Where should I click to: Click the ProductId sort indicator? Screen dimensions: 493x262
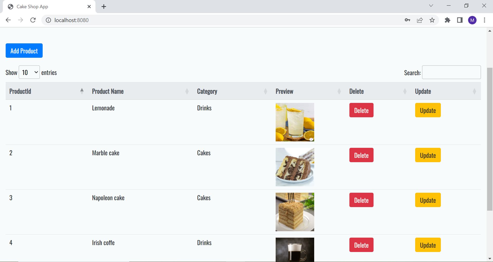coord(82,91)
